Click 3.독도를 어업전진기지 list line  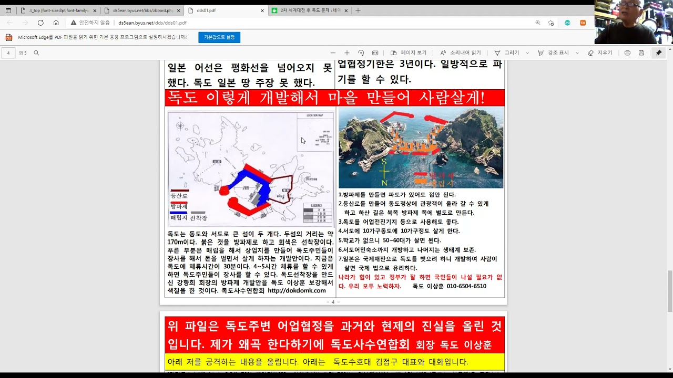(x=399, y=222)
